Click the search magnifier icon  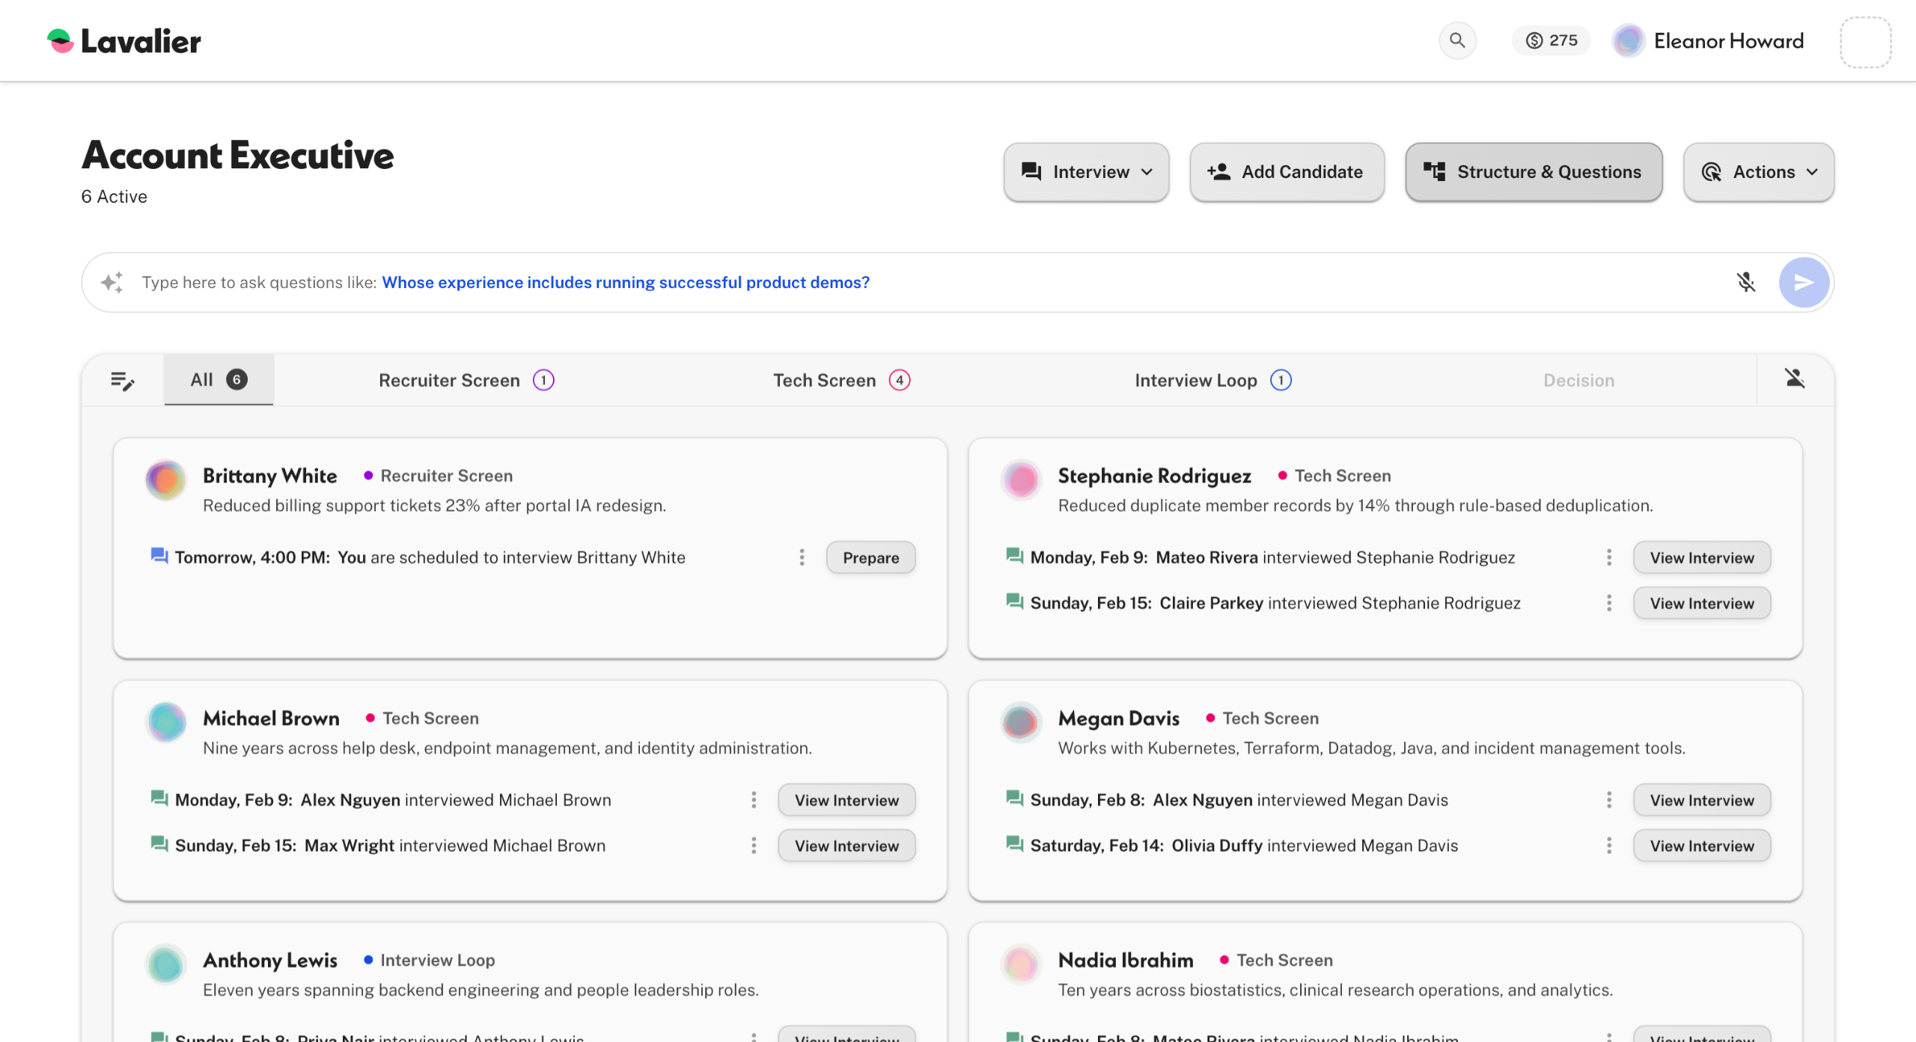click(x=1456, y=40)
